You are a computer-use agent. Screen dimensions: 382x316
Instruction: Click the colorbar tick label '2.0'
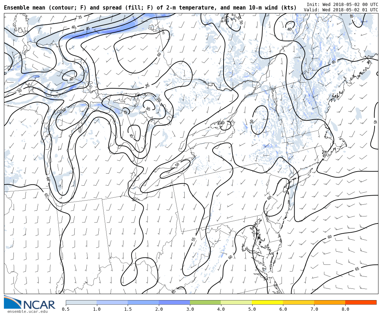(159, 309)
